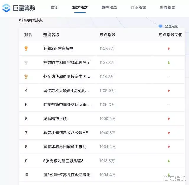
Task: Open the 外企访华潮彰显投资中国 topic
Action: (67, 77)
